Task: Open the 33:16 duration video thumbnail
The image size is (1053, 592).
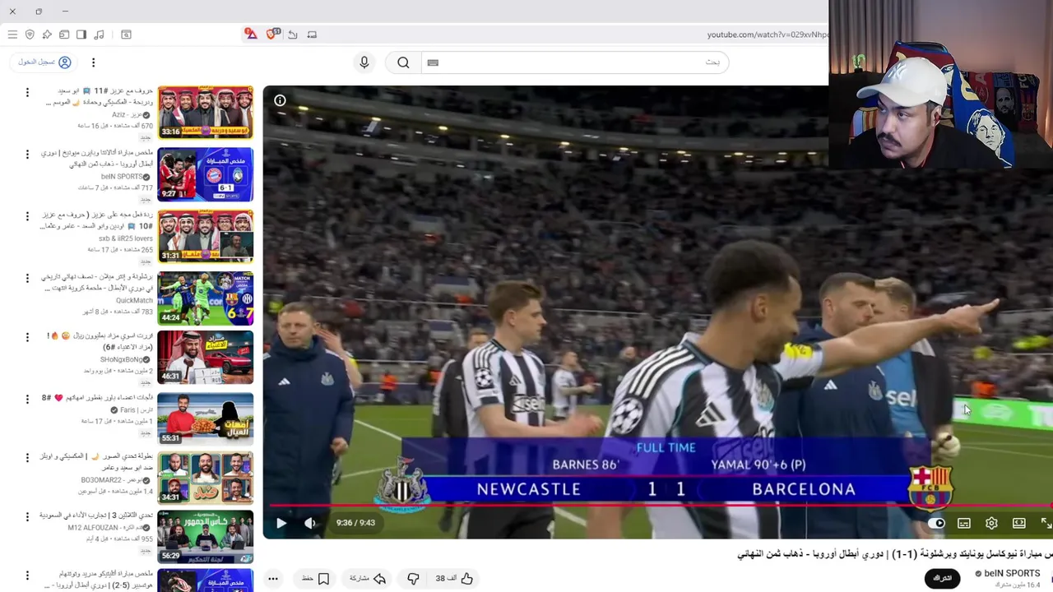Action: [x=205, y=112]
